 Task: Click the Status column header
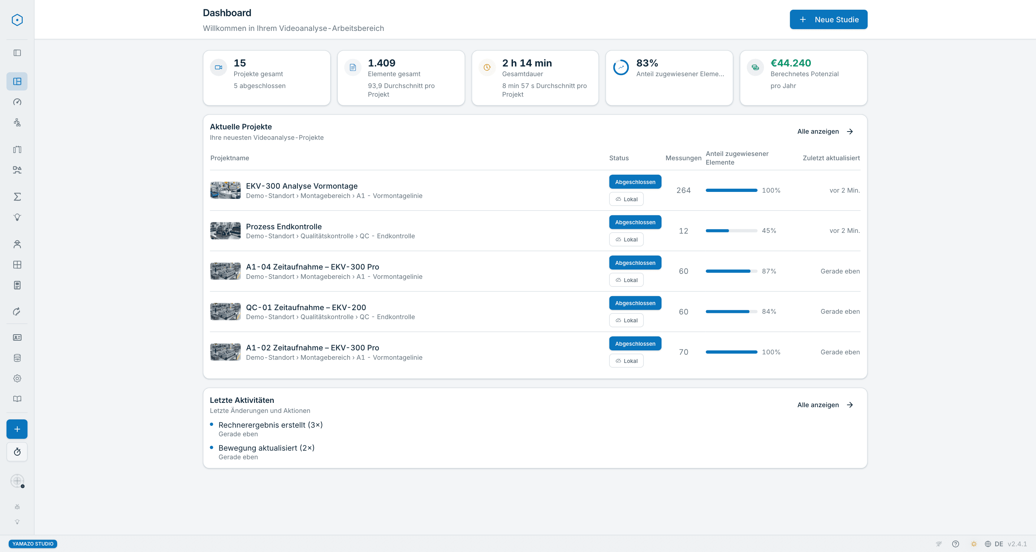point(619,158)
